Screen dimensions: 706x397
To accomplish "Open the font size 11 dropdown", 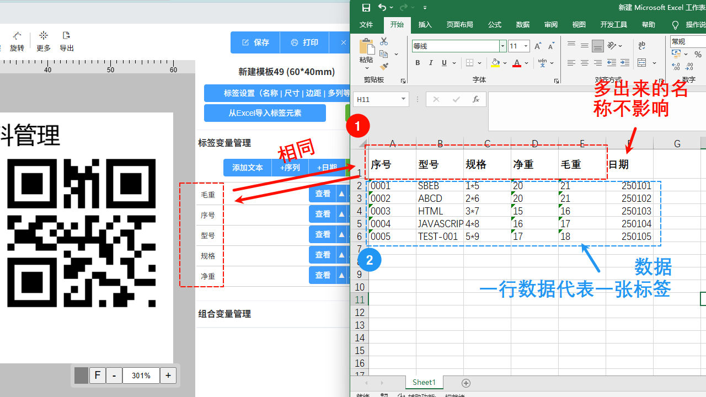I will 526,46.
